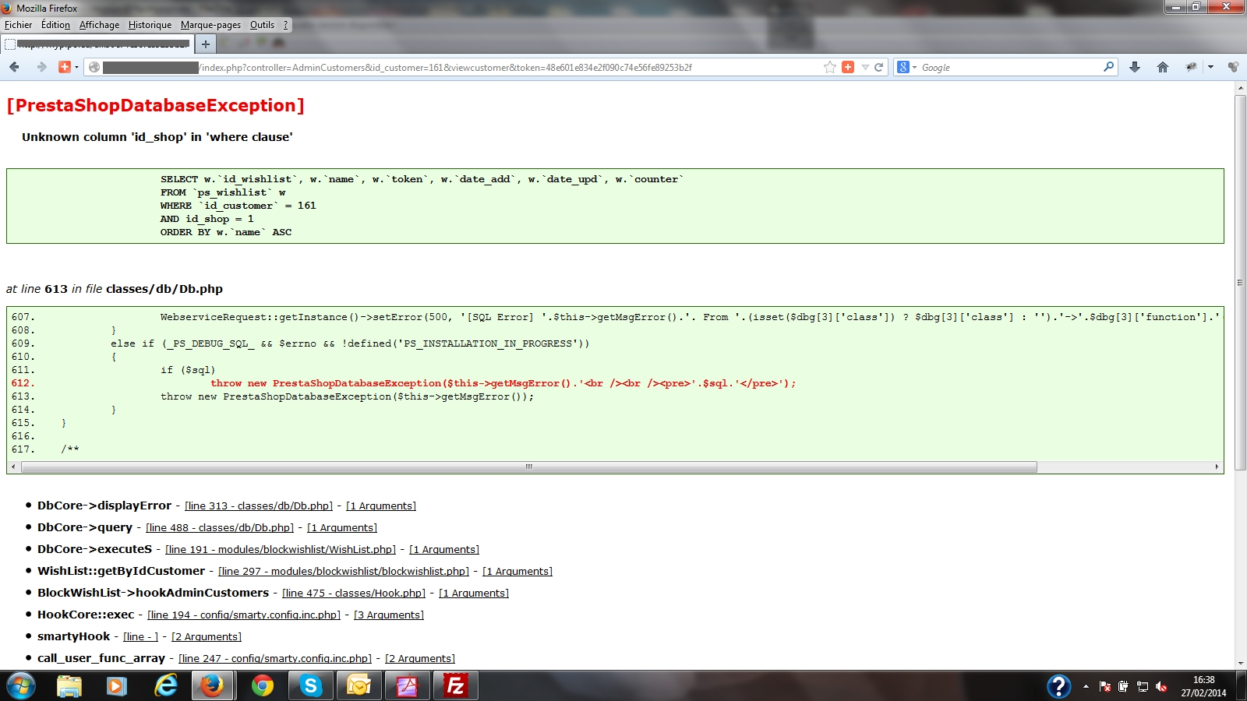
Task: Show arguments for BlockWishList->hookAdminCustomers
Action: (474, 593)
